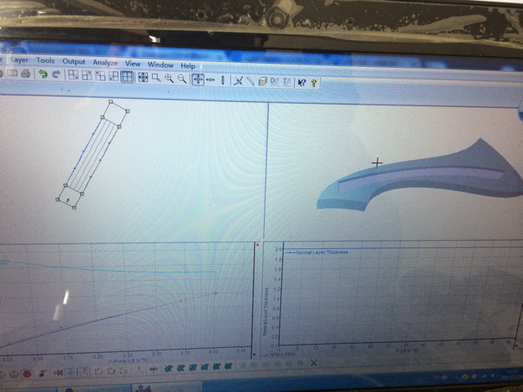The width and height of the screenshot is (523, 392).
Task: Click the red filled circle icon
Action: point(27,374)
